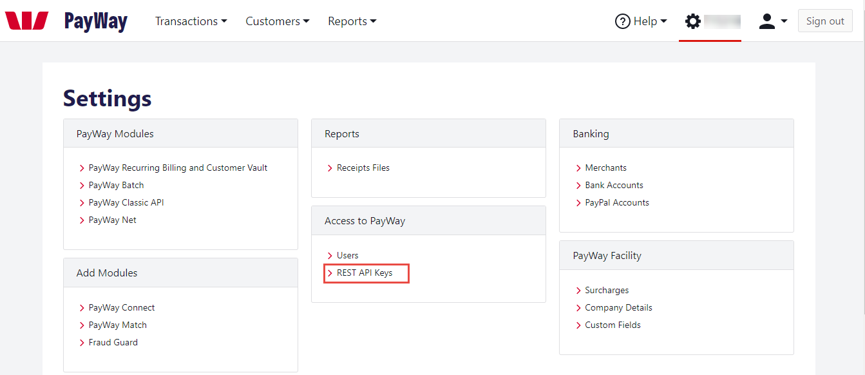
Task: Click the chevron icon beside PayPal Accounts
Action: click(578, 203)
